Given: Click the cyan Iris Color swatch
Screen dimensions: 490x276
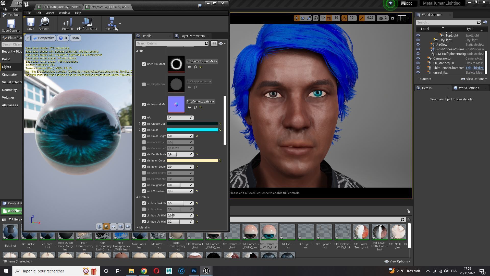Looking at the screenshot, I should coord(192,130).
